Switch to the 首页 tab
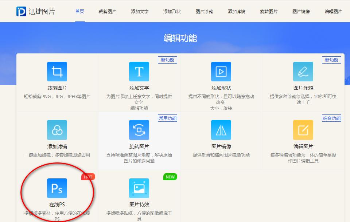This screenshot has height=222, width=350. tap(79, 11)
